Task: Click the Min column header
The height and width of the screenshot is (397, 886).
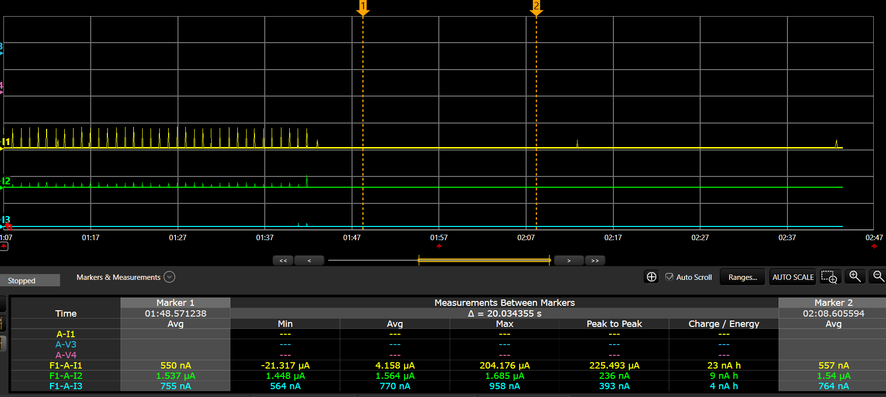Action: tap(285, 323)
